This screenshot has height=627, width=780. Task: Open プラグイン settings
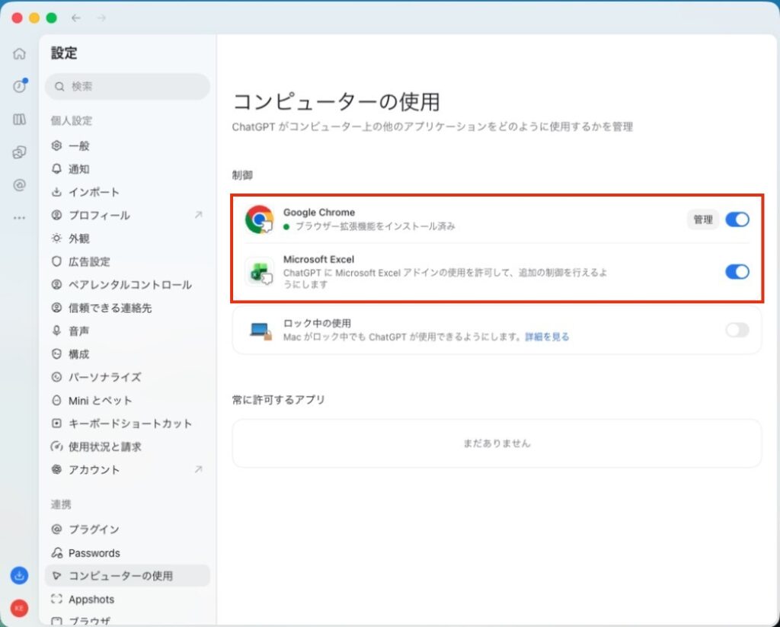127,529
